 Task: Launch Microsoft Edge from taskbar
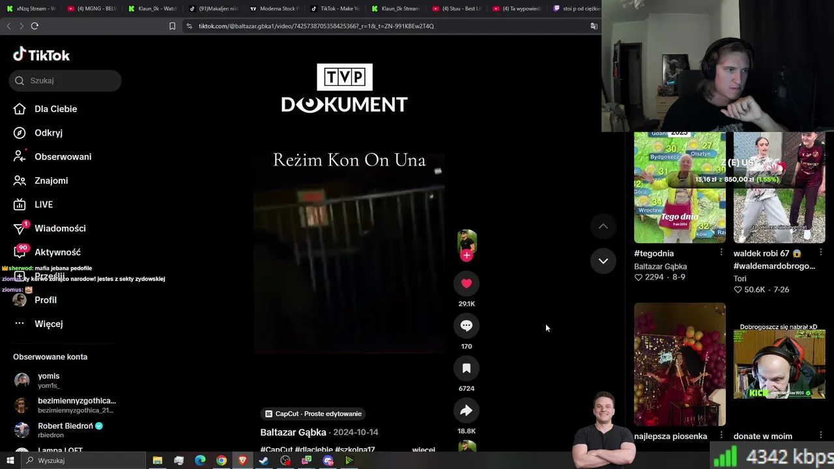click(200, 461)
